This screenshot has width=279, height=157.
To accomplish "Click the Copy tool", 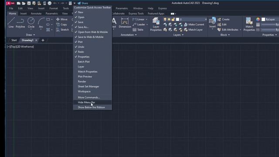I will [61, 24].
